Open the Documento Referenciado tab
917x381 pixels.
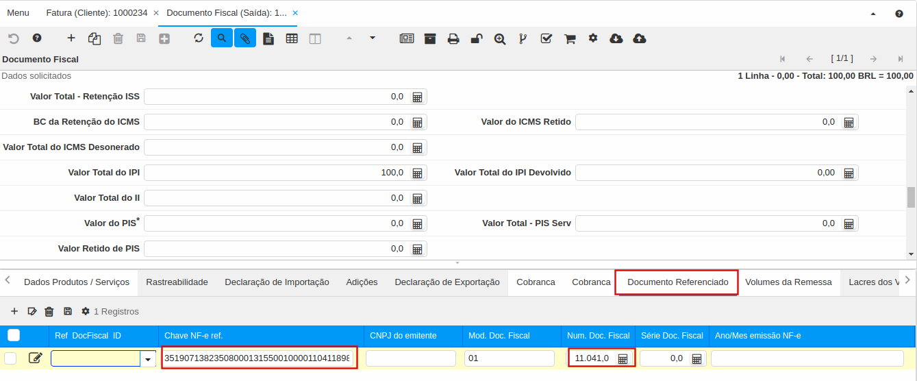(677, 282)
